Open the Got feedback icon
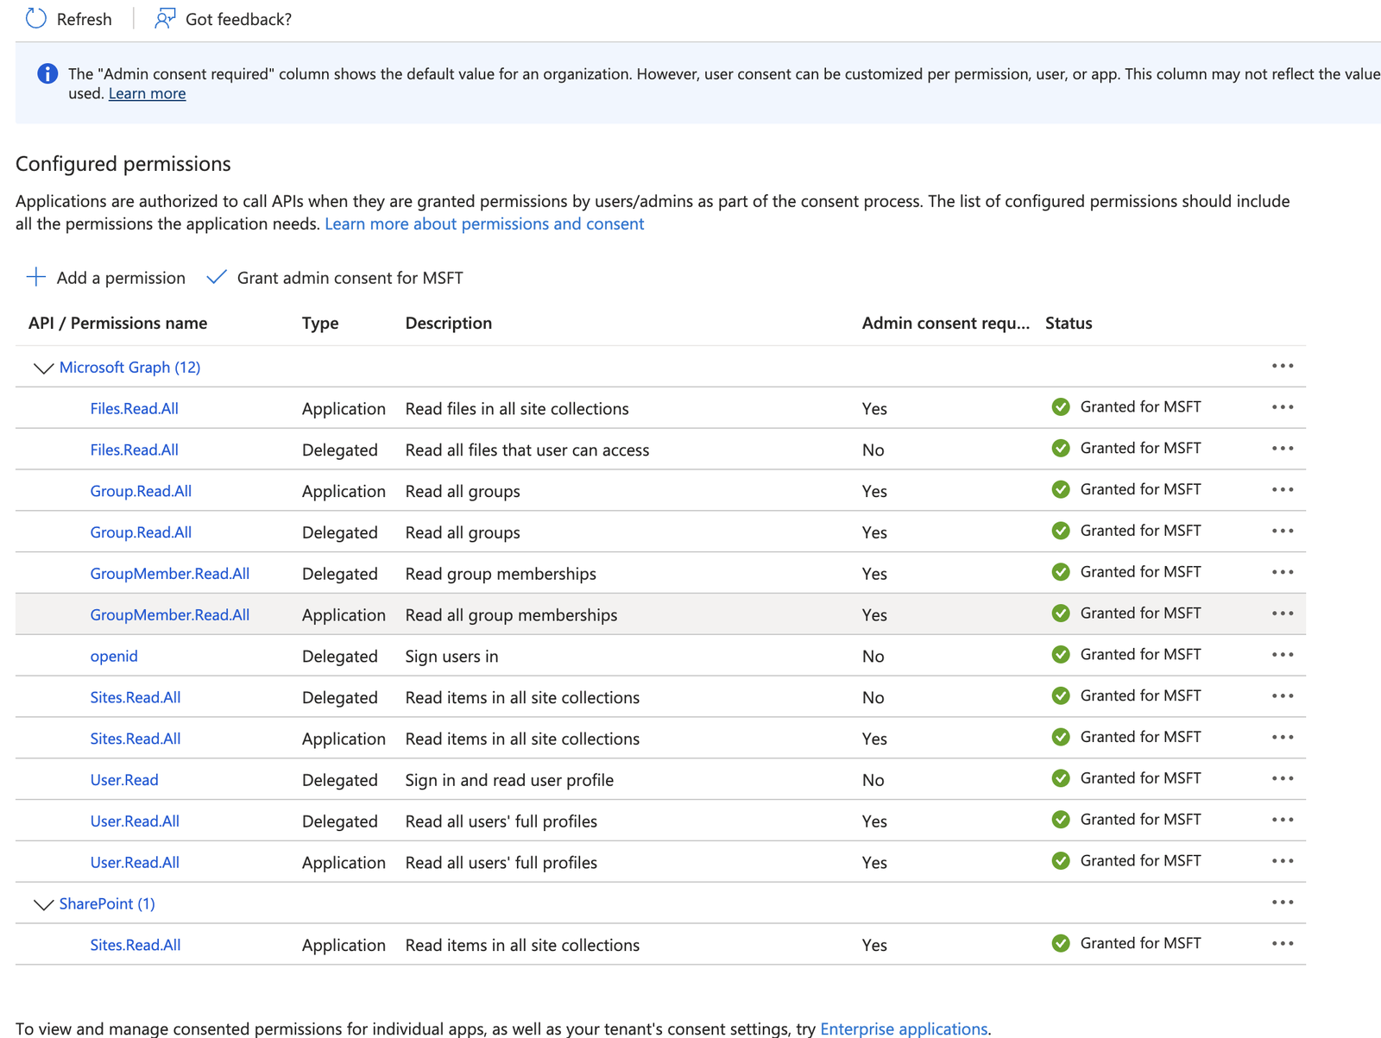This screenshot has height=1038, width=1381. (165, 18)
